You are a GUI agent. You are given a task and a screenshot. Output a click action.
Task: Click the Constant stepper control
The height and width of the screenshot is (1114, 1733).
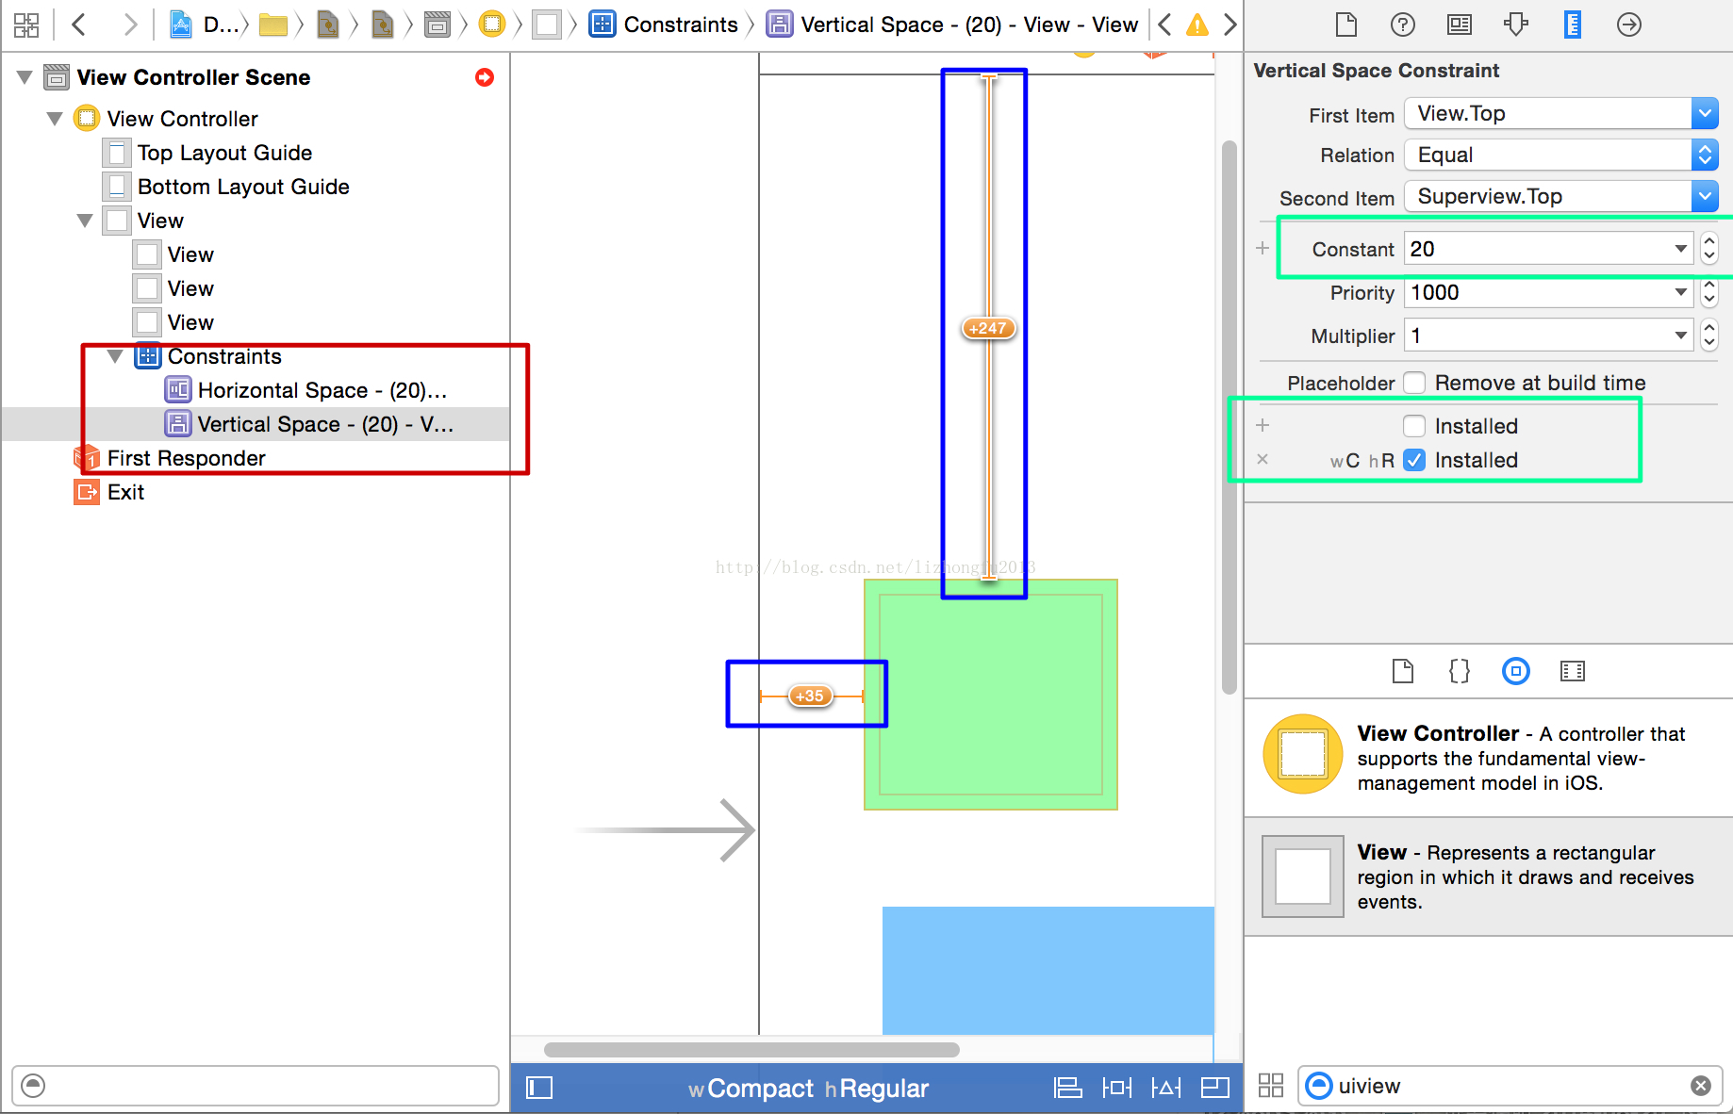(1708, 249)
